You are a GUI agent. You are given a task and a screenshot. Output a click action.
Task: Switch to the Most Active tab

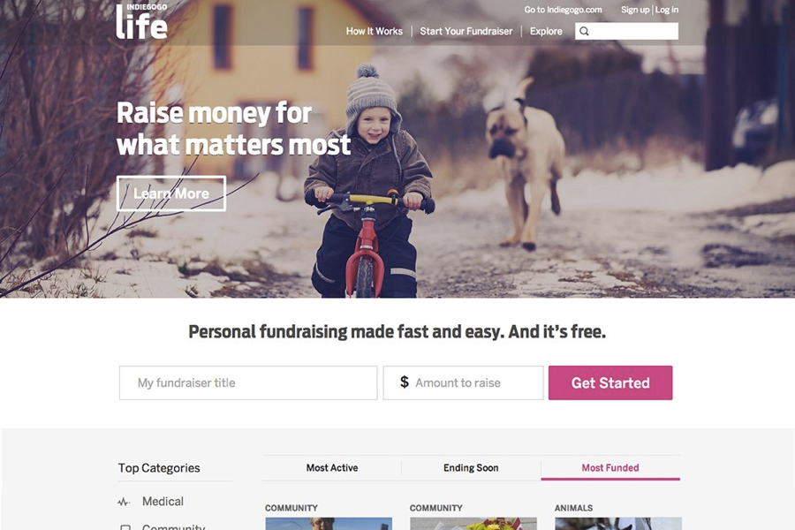[x=332, y=467]
